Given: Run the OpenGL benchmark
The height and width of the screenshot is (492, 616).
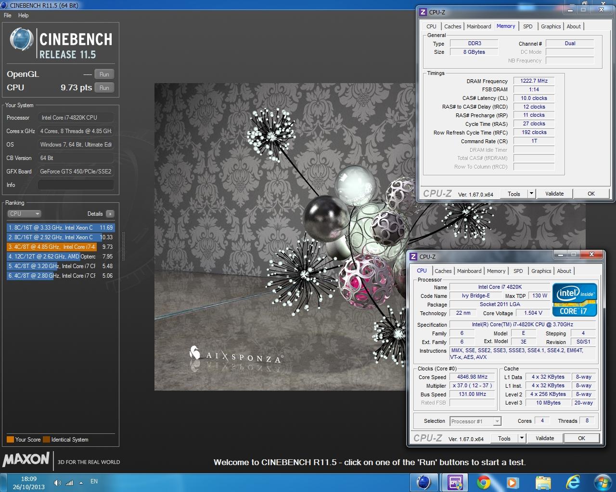Looking at the screenshot, I should (x=104, y=74).
